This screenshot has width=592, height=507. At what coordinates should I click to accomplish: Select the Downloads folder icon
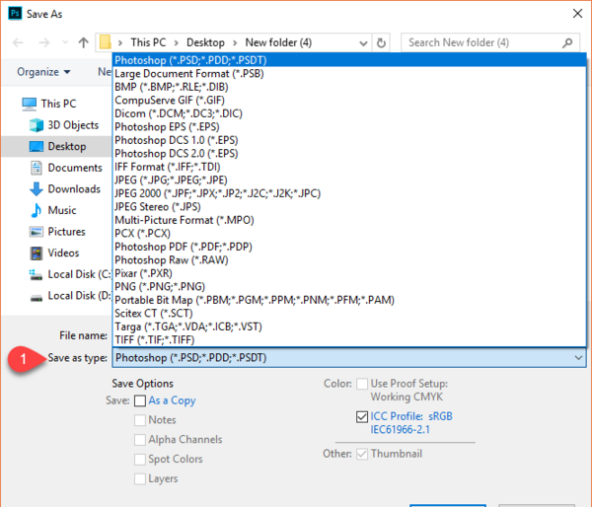tap(37, 188)
